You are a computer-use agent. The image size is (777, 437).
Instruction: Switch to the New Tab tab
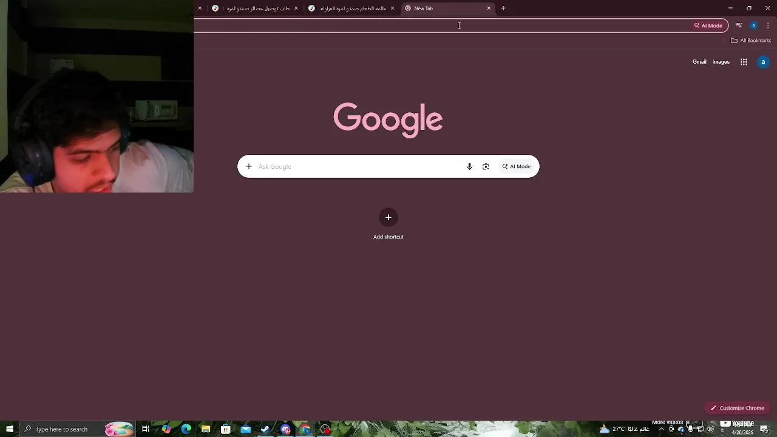click(448, 8)
